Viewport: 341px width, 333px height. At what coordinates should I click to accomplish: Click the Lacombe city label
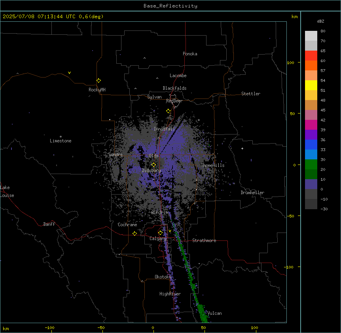(178, 76)
